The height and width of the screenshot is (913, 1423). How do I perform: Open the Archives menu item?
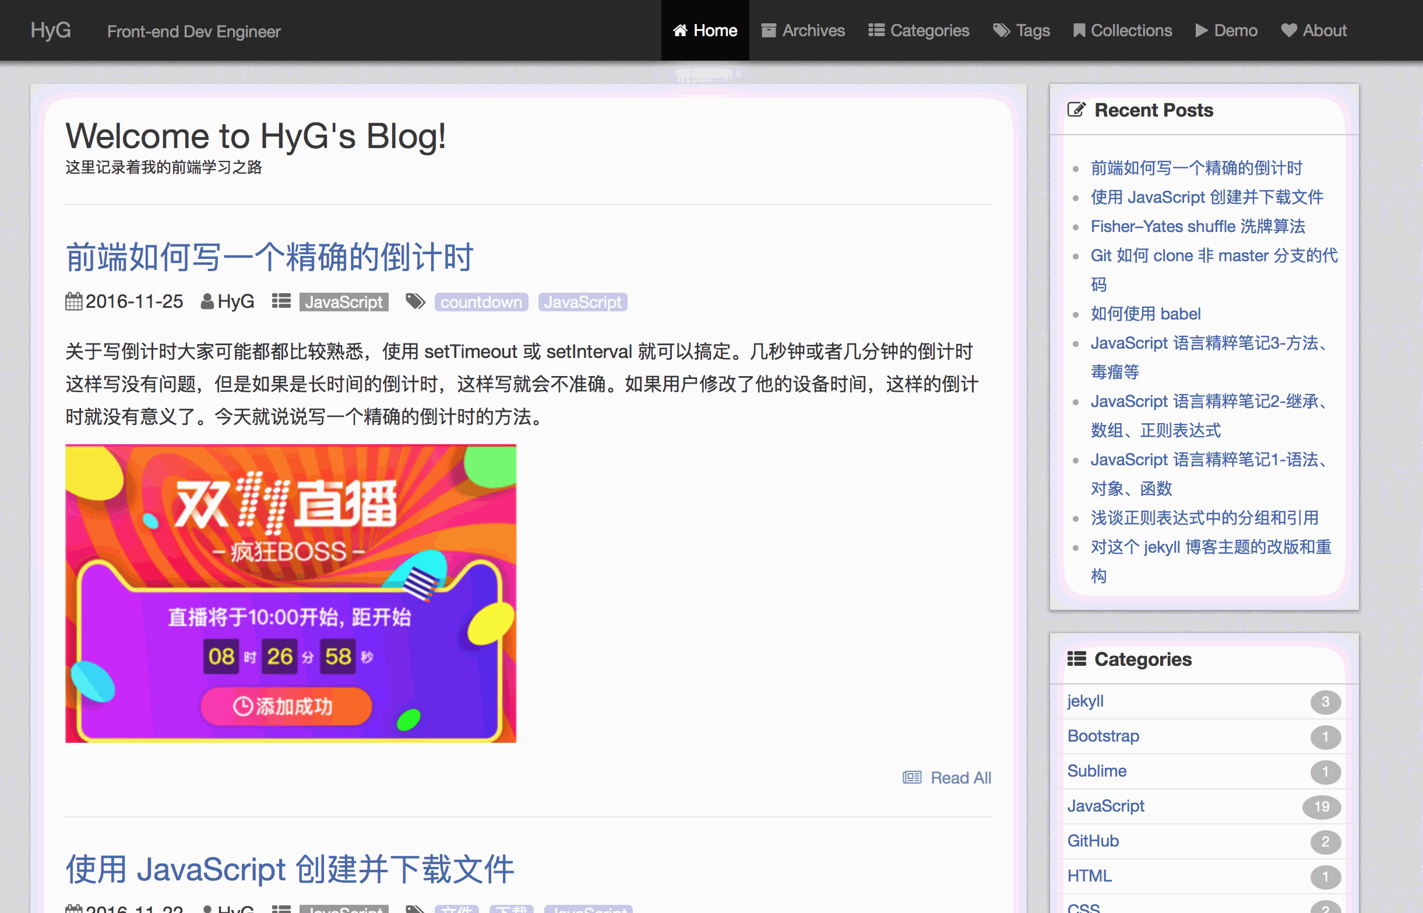[x=813, y=30]
